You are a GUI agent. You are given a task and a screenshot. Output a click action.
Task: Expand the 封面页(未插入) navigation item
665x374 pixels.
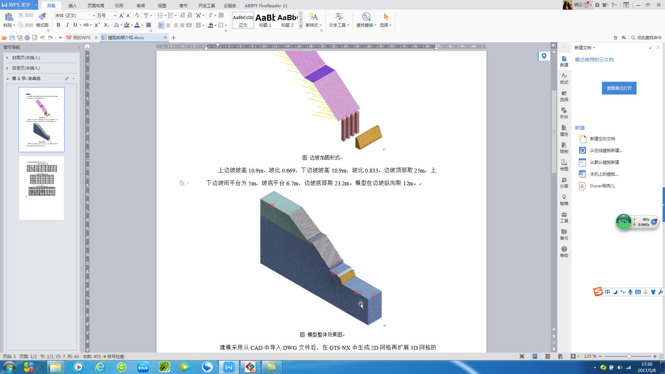7,58
